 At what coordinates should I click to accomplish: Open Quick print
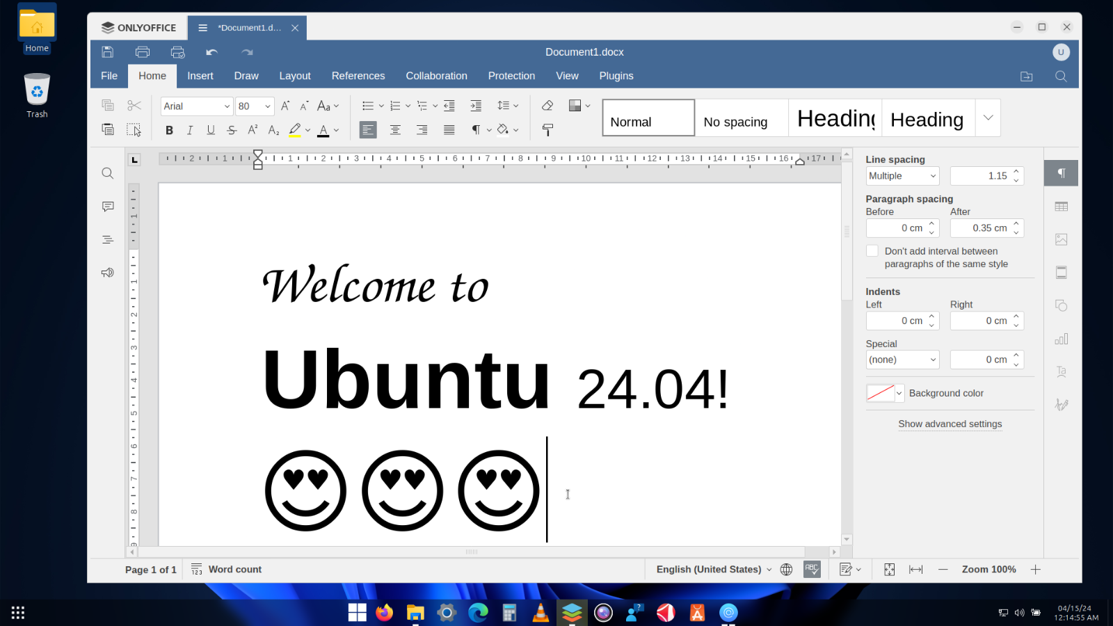pos(178,52)
